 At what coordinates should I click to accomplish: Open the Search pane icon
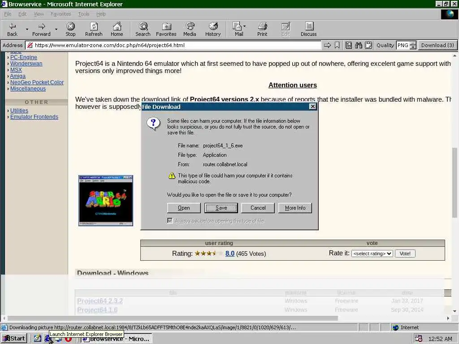point(143,26)
